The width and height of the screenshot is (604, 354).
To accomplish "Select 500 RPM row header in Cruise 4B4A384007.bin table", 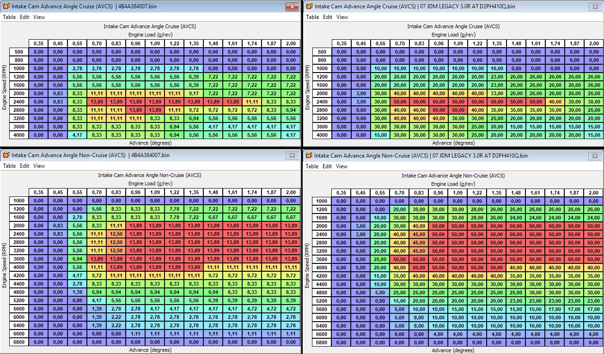I will (x=19, y=52).
